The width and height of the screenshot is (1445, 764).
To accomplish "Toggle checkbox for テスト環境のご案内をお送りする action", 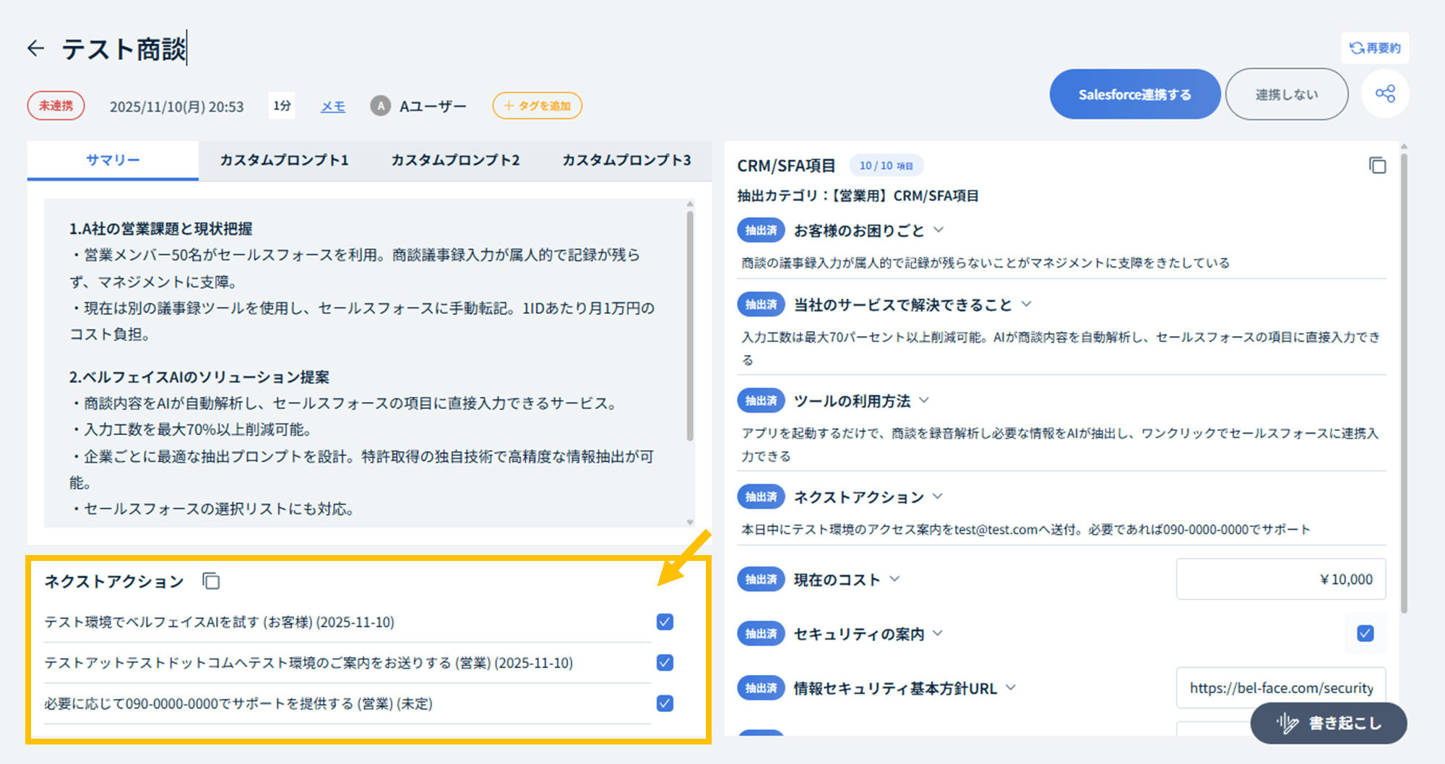I will (x=665, y=663).
